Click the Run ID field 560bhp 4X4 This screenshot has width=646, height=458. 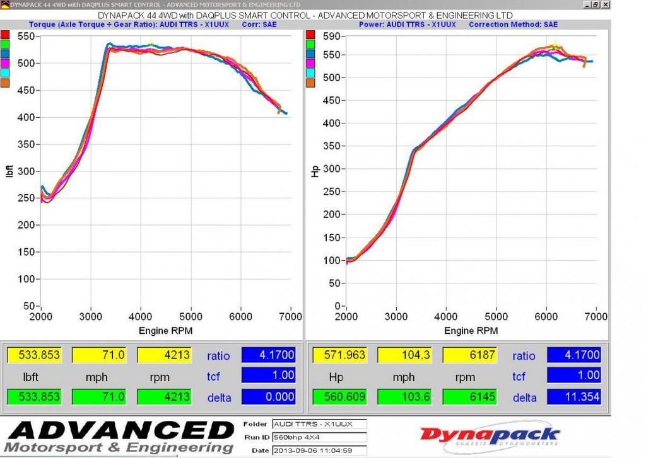(x=319, y=437)
